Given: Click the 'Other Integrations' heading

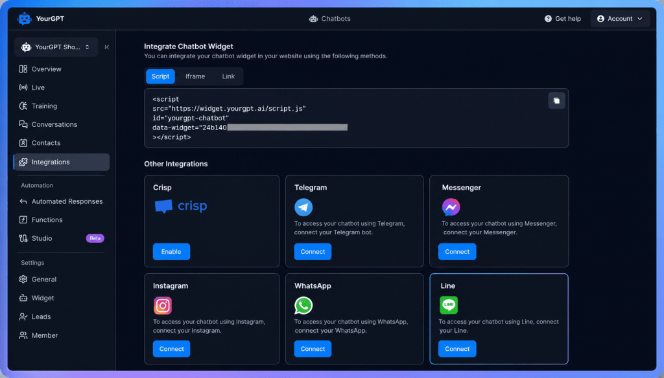Looking at the screenshot, I should (176, 164).
